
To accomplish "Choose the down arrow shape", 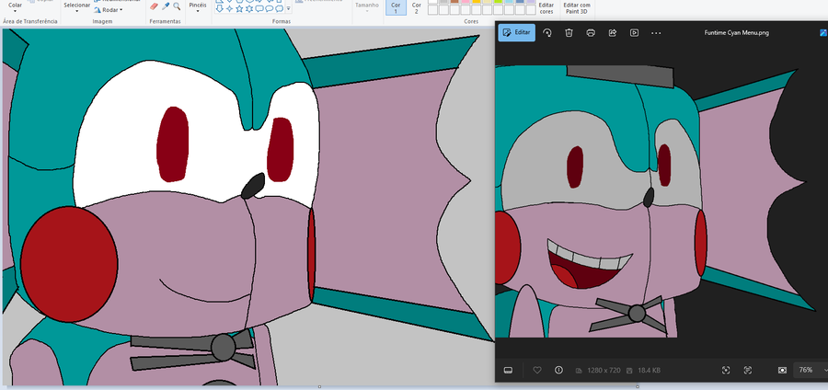I will tap(220, 8).
